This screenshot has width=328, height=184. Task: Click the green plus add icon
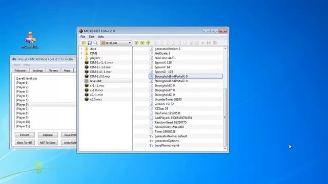[x=148, y=43]
